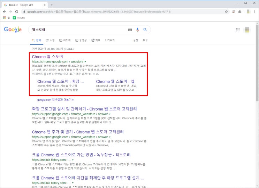Open the Chrome 웹 스토어 - 앱 sitelink
The image size is (259, 188).
point(115,81)
